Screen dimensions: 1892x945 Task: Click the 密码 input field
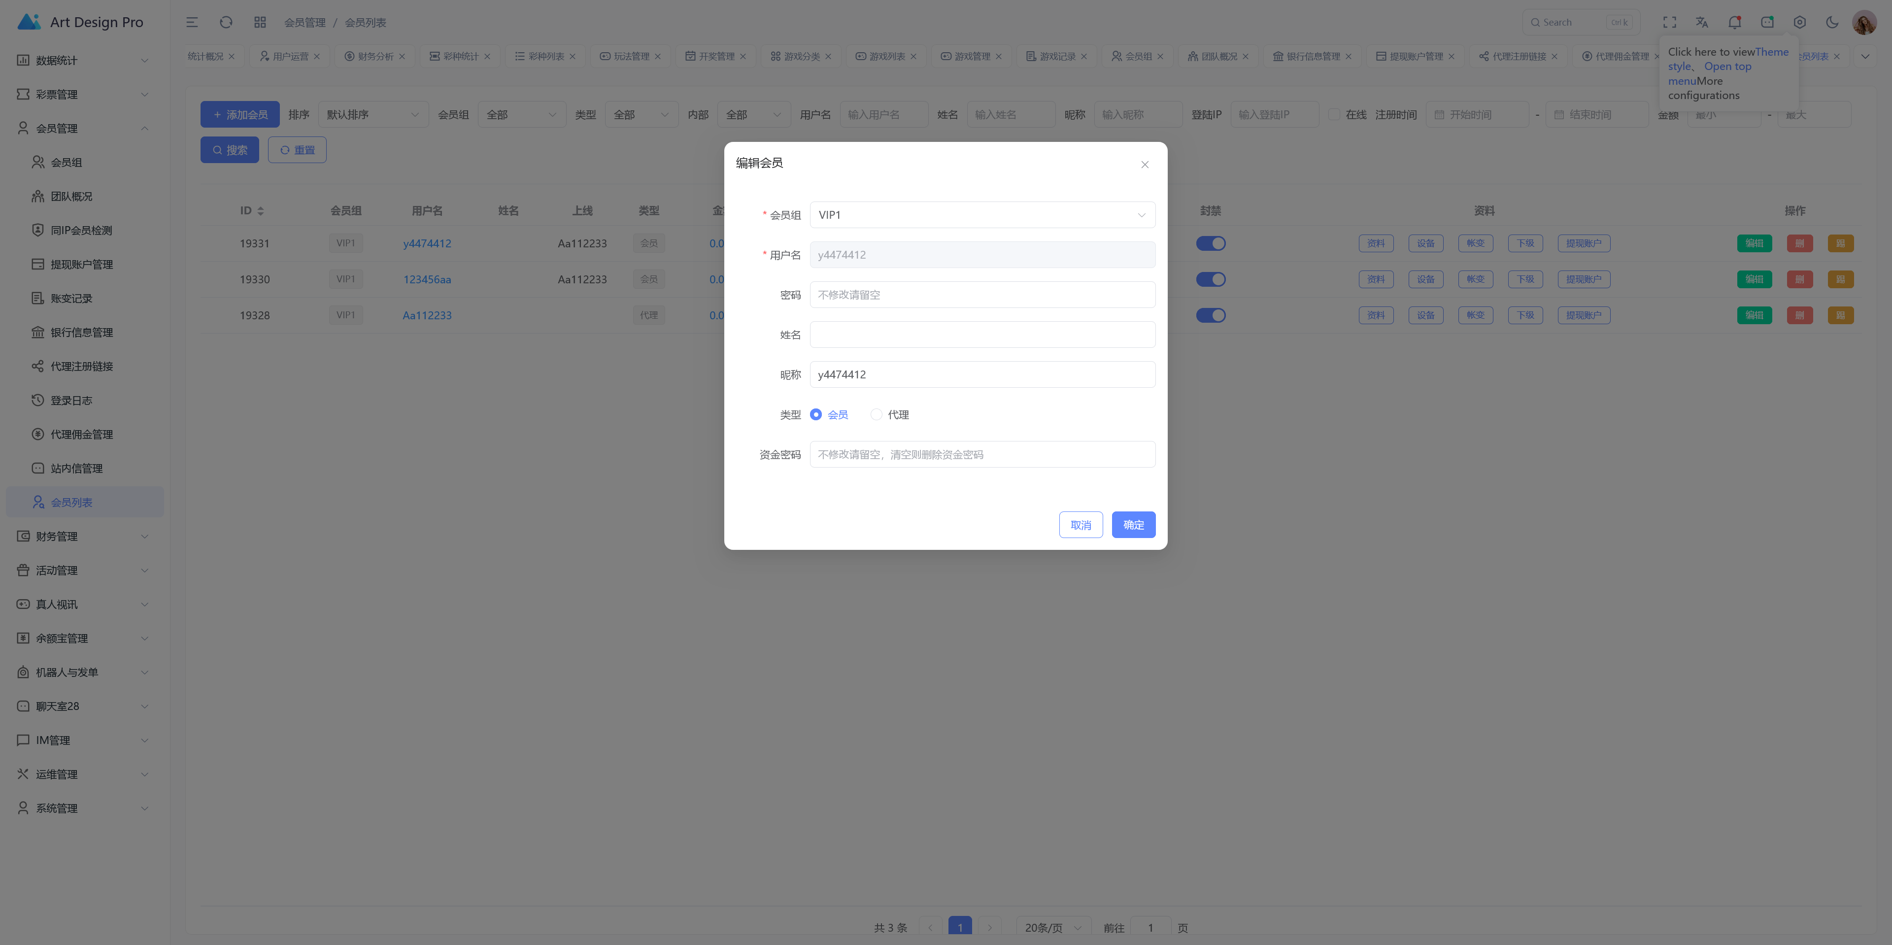(982, 295)
